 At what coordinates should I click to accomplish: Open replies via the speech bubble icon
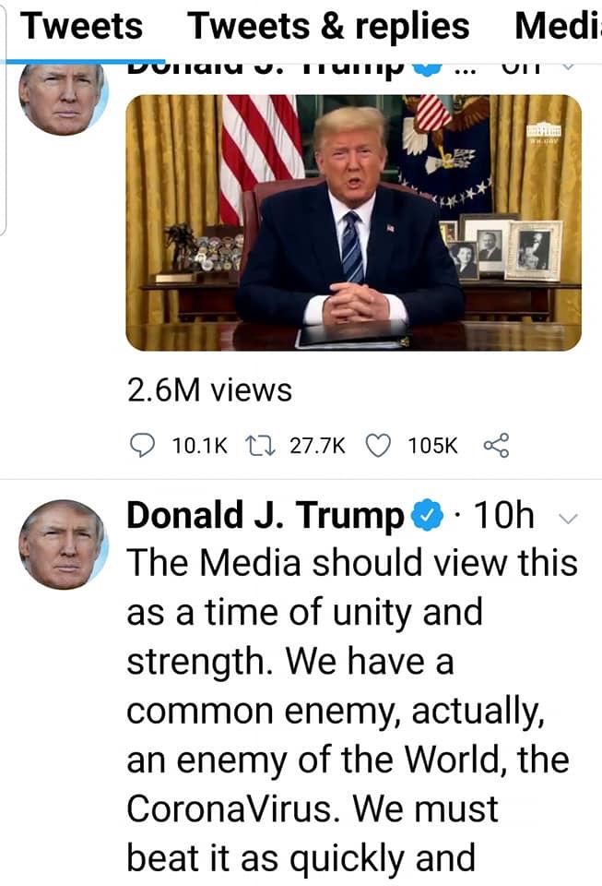point(142,445)
